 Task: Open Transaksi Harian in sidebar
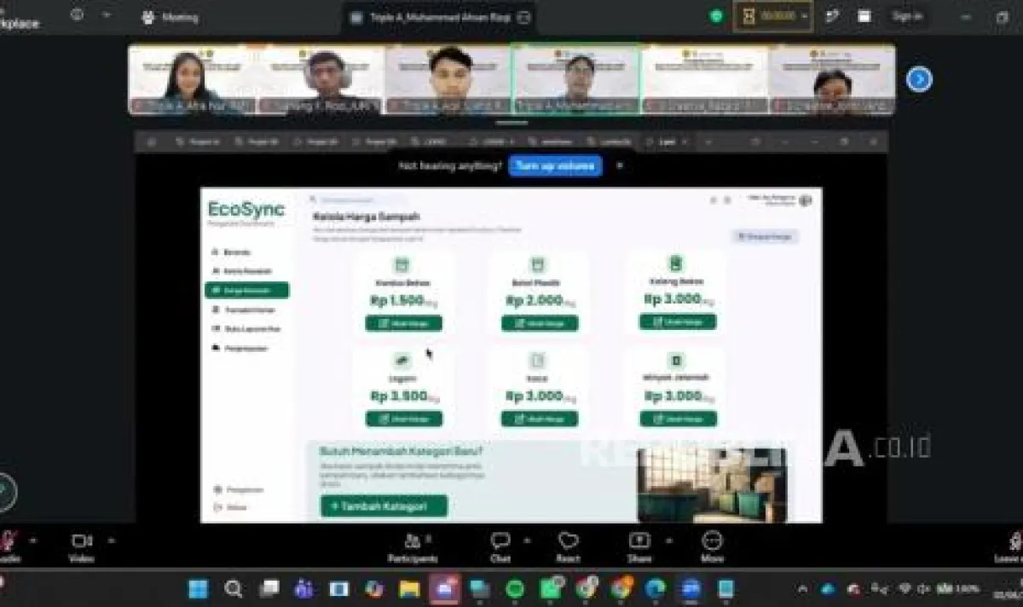pos(245,309)
